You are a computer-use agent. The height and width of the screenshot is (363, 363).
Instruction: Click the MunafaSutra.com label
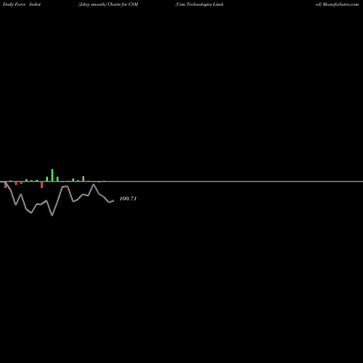(340, 4)
